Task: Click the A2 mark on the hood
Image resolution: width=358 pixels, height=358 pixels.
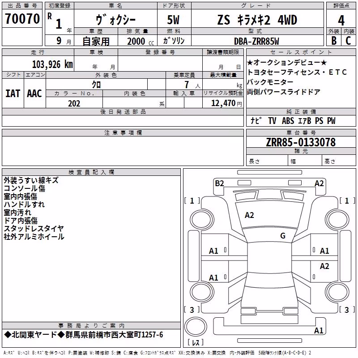Action: tap(249, 215)
